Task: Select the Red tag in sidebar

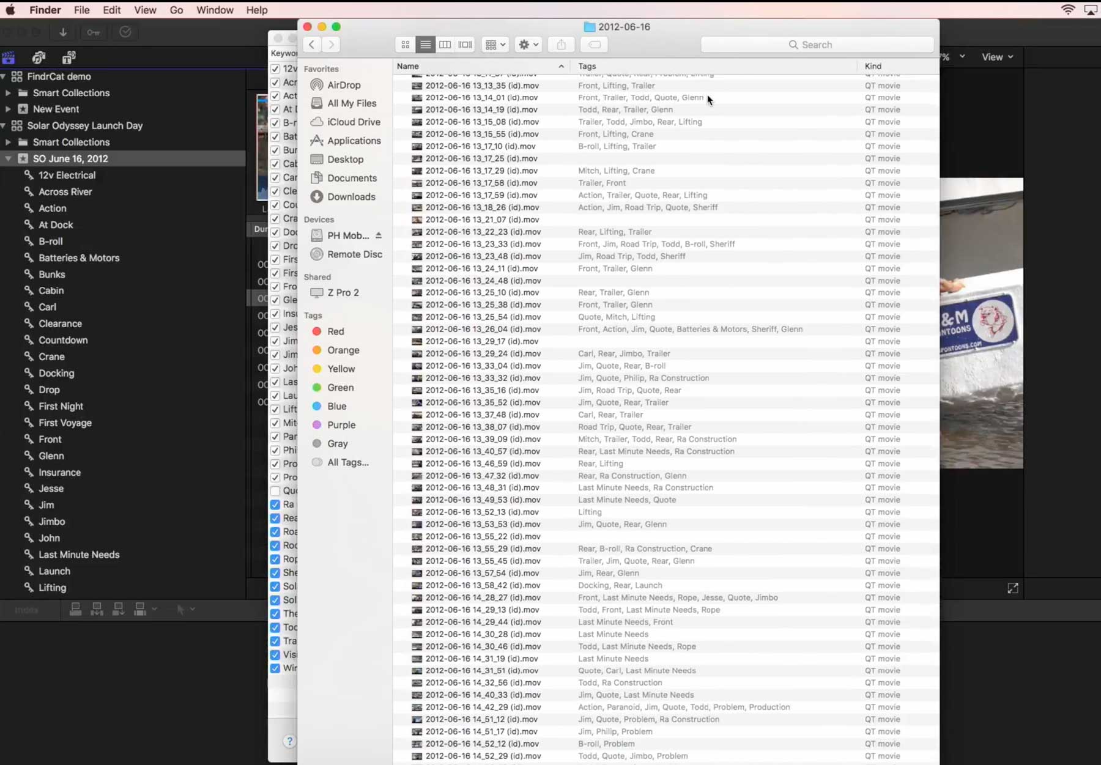Action: click(336, 331)
